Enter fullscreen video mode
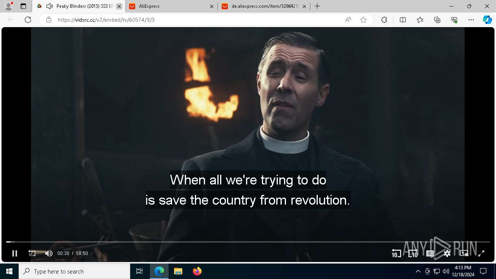This screenshot has height=279, width=496. [x=481, y=253]
